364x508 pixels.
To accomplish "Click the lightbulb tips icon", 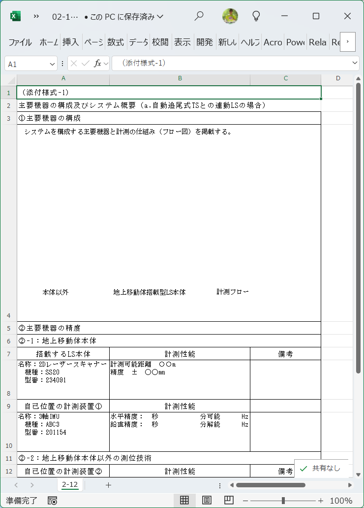I will pos(256,16).
